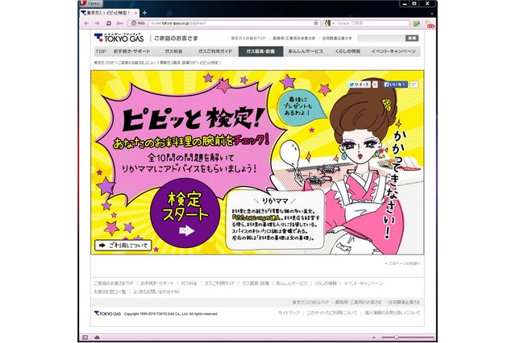Image resolution: width=516 pixels, height=343 pixels.
Task: Open ガスご利用ガイド in the header navigation
Action: coord(215,52)
